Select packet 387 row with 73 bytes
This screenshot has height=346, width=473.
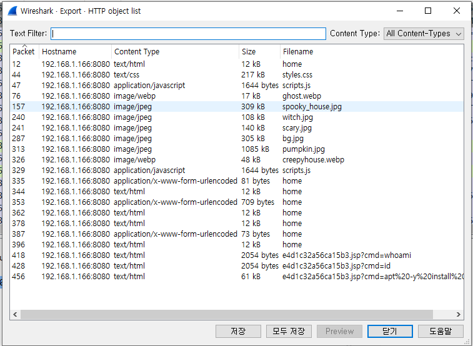coord(237,234)
